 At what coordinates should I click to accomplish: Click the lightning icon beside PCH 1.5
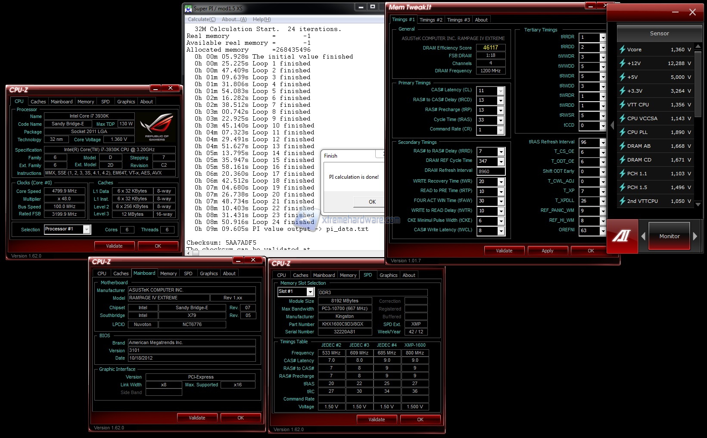(x=622, y=187)
